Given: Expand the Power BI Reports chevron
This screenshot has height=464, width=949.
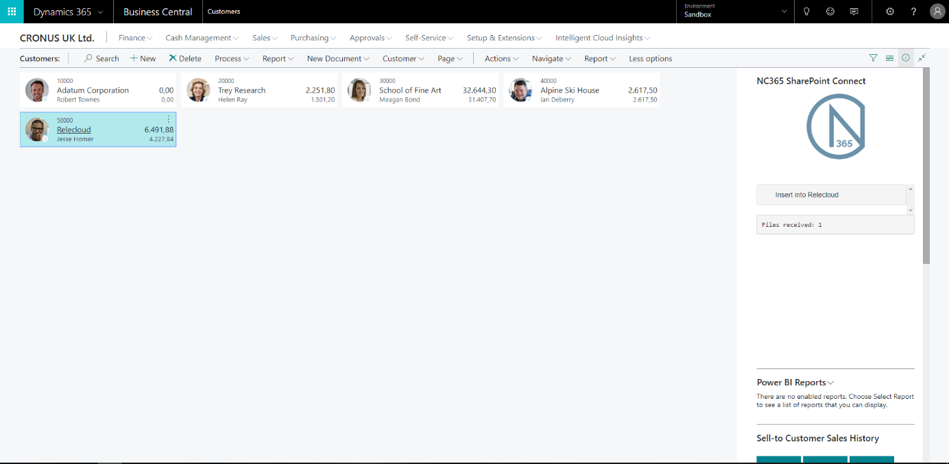Looking at the screenshot, I should pos(831,383).
